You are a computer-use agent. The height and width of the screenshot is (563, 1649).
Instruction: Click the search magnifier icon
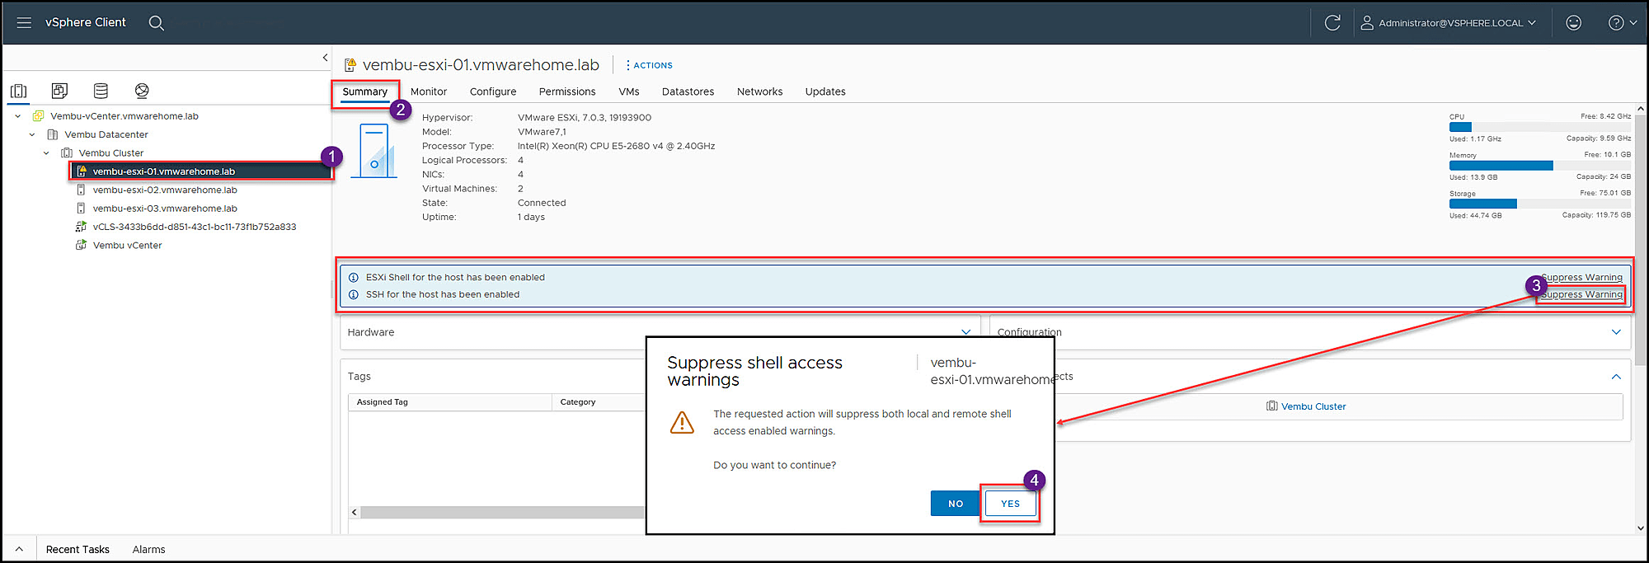[x=156, y=23]
